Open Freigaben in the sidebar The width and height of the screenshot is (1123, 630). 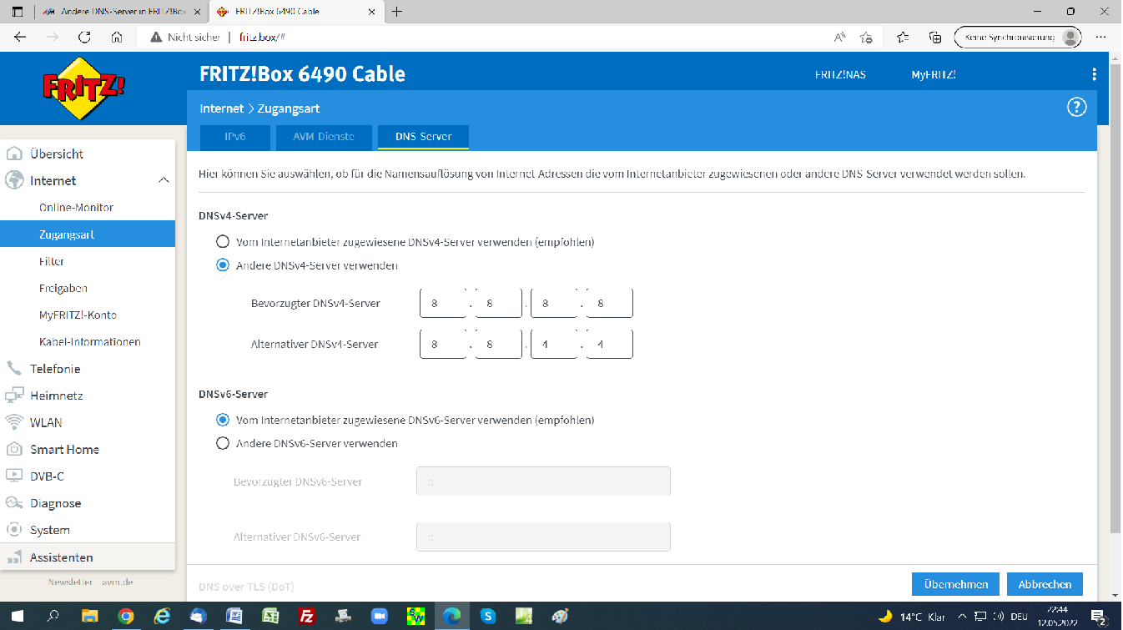(63, 288)
